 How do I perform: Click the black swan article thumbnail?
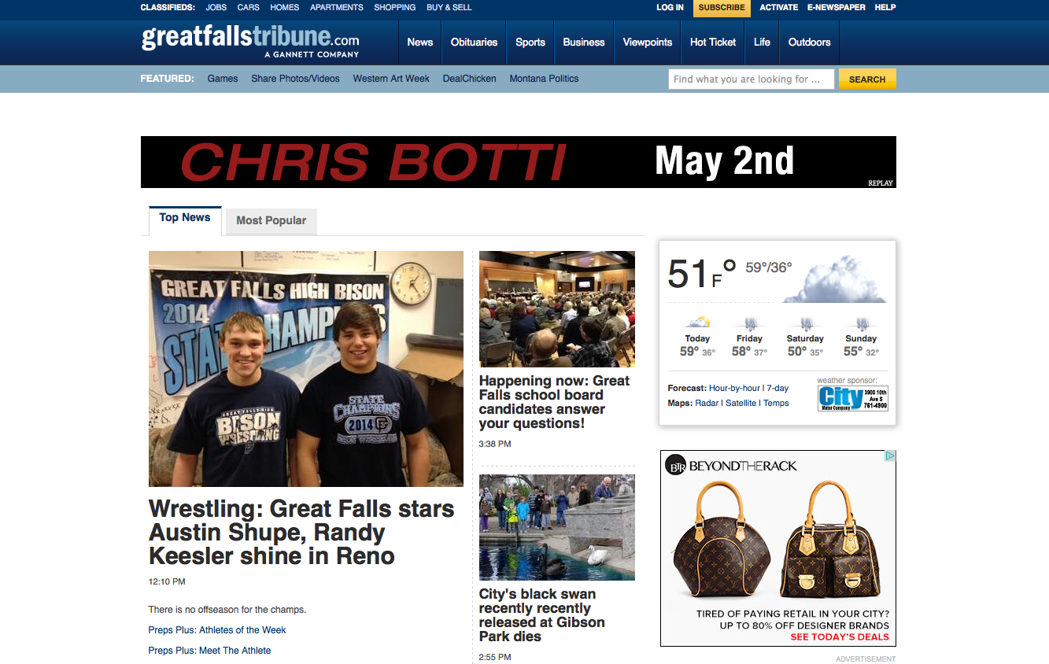pos(557,527)
